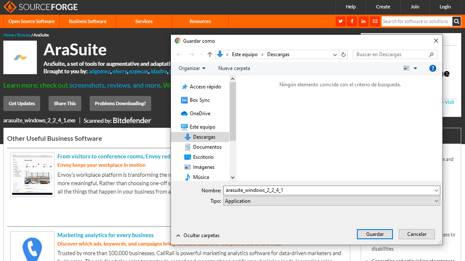Expand the Nombre filename dropdown
The width and height of the screenshot is (465, 261).
436,191
